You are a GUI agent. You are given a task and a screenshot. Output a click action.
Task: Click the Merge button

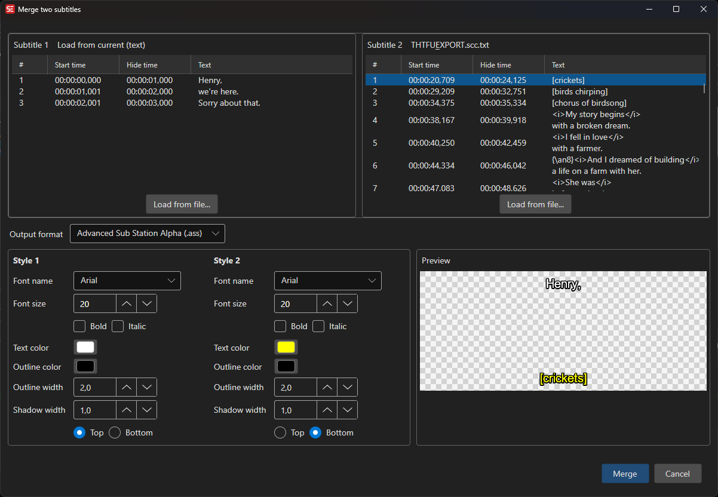625,474
